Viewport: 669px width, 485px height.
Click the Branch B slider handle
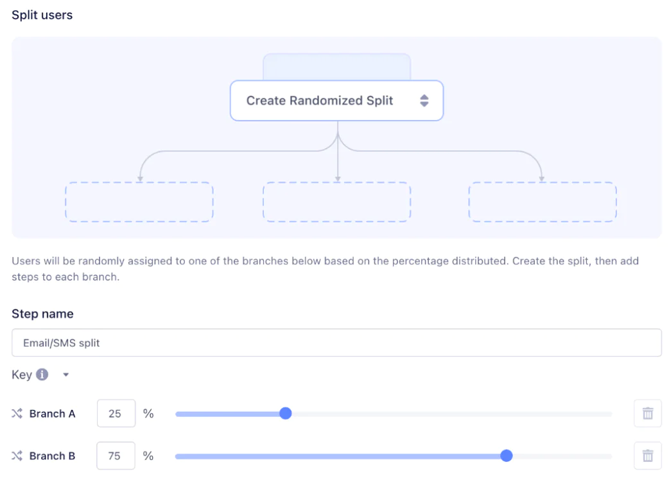click(x=507, y=456)
